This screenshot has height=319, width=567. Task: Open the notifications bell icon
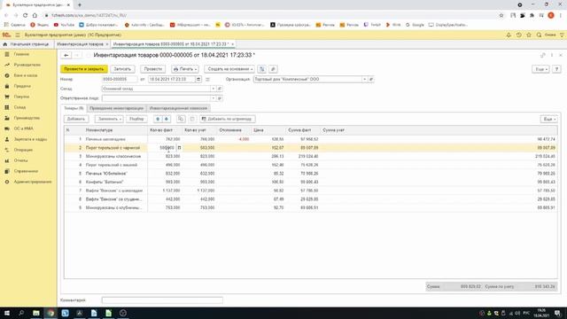(x=509, y=35)
